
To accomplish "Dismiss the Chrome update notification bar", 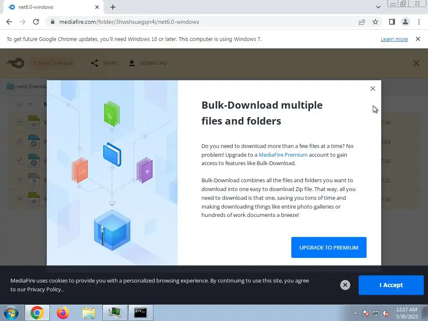I will pos(418,39).
